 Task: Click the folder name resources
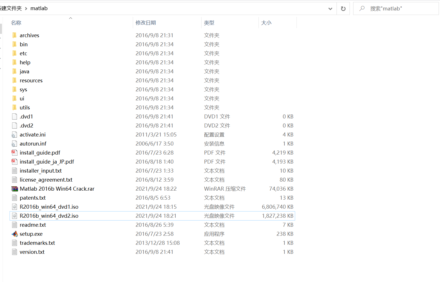pos(31,80)
